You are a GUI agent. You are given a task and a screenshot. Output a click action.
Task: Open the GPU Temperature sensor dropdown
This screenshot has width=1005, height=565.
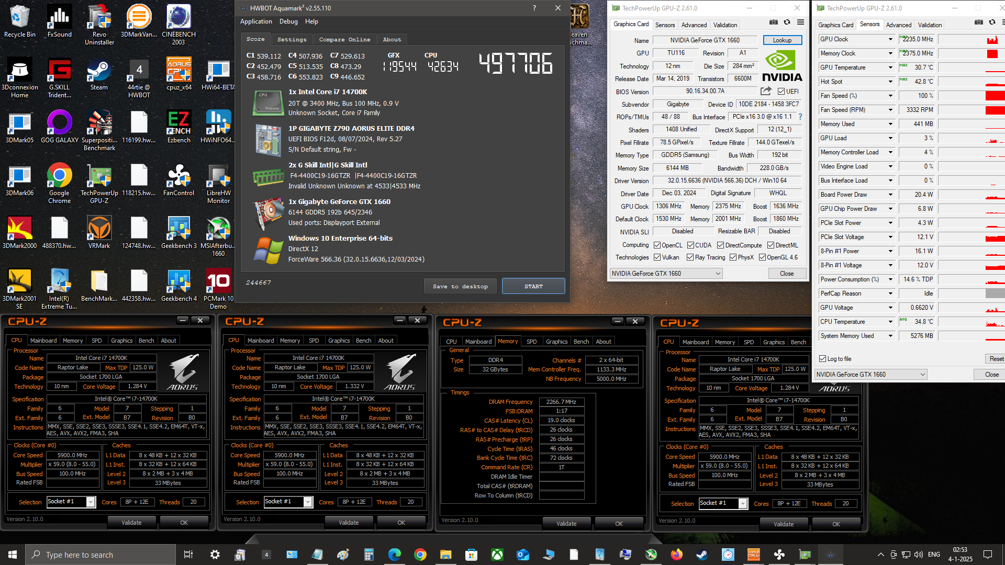coord(890,67)
